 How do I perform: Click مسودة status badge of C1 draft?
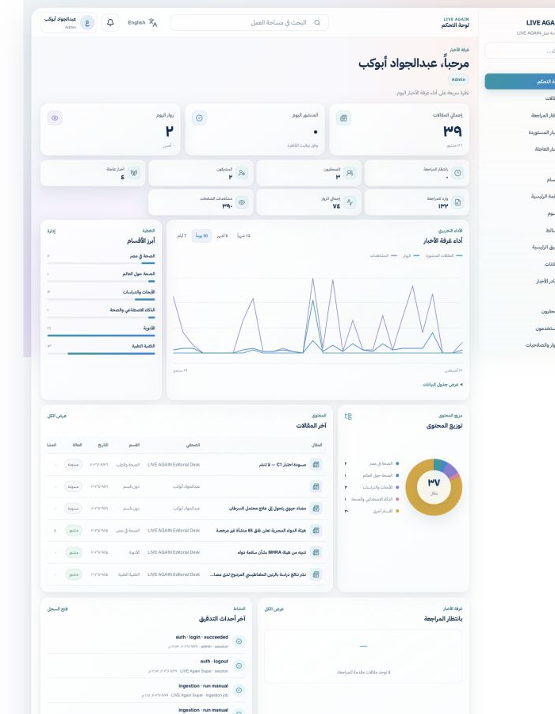pyautogui.click(x=73, y=464)
